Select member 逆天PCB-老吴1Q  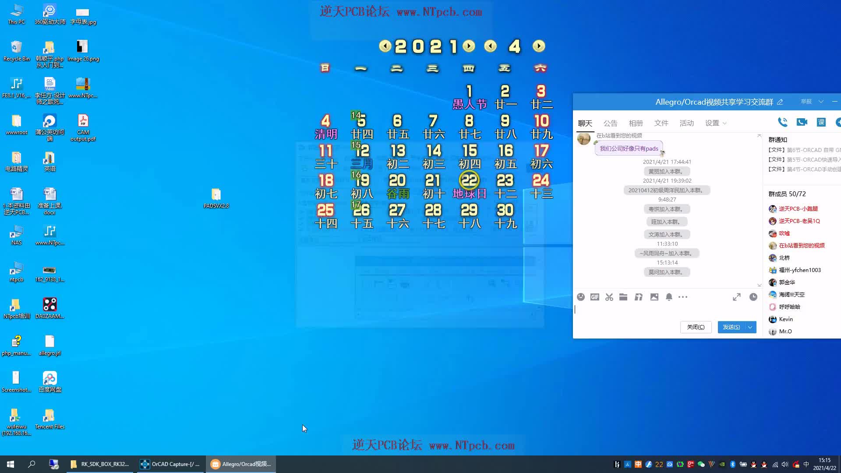(799, 221)
